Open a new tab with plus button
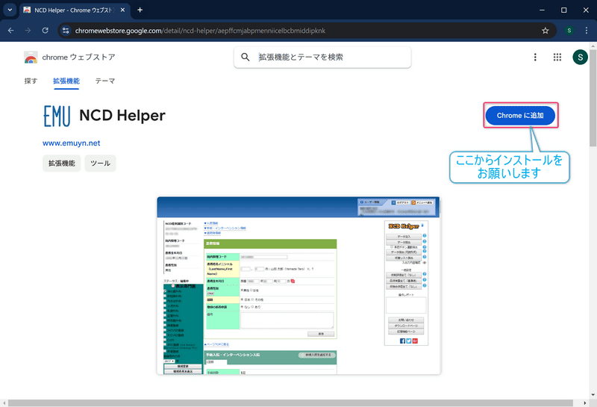Screen dimensions: 597x407 (140, 10)
